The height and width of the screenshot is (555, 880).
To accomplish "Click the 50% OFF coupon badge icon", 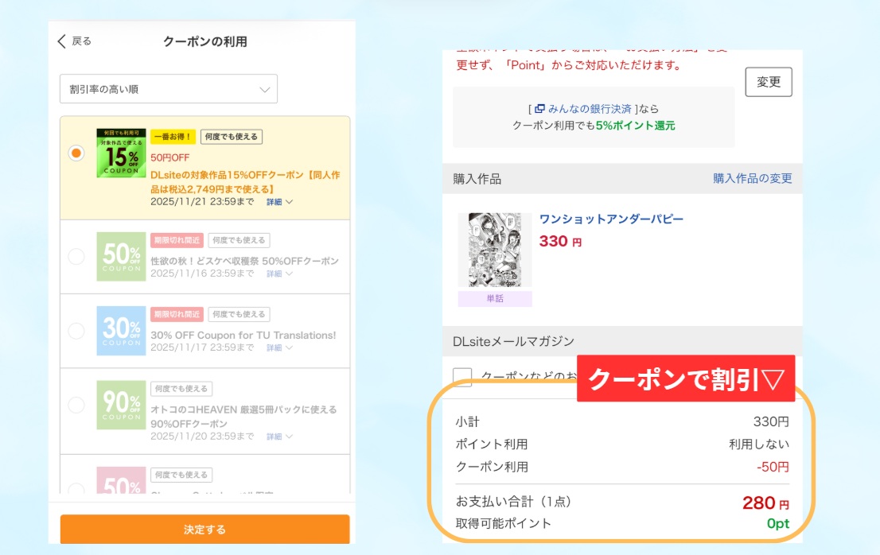I will (121, 256).
